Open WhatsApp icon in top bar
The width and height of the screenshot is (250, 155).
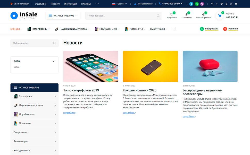tap(197, 4)
